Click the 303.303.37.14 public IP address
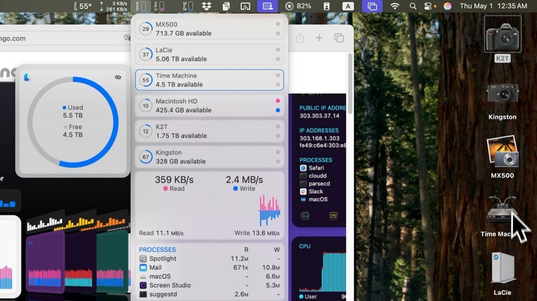 [x=319, y=115]
